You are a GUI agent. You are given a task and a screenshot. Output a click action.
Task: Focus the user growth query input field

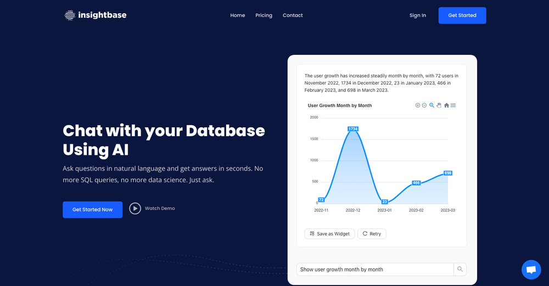coord(375,270)
